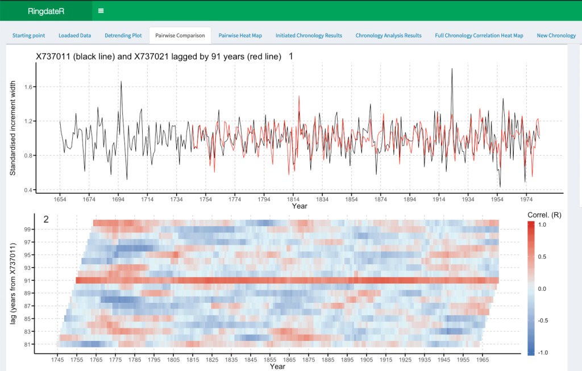
Task: Open Full Chronology Correlation Heat Map tab
Action: point(479,35)
